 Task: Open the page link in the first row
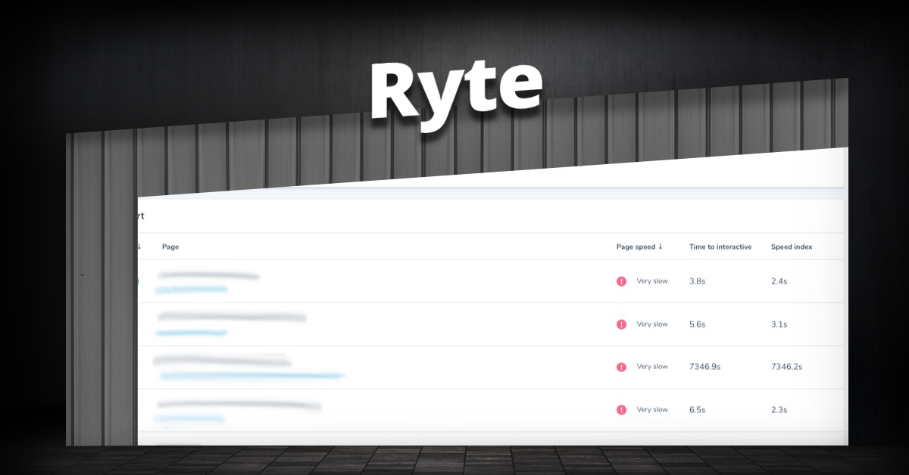[189, 287]
